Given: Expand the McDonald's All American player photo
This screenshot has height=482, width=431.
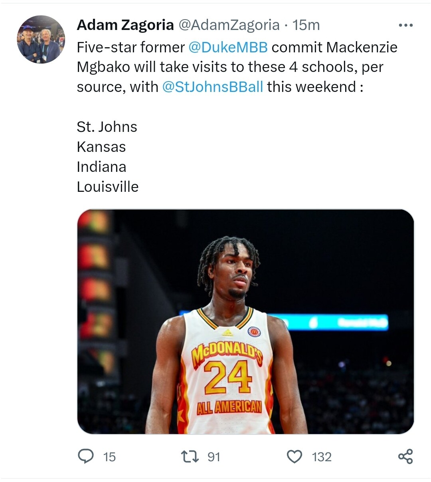Looking at the screenshot, I should pyautogui.click(x=245, y=322).
